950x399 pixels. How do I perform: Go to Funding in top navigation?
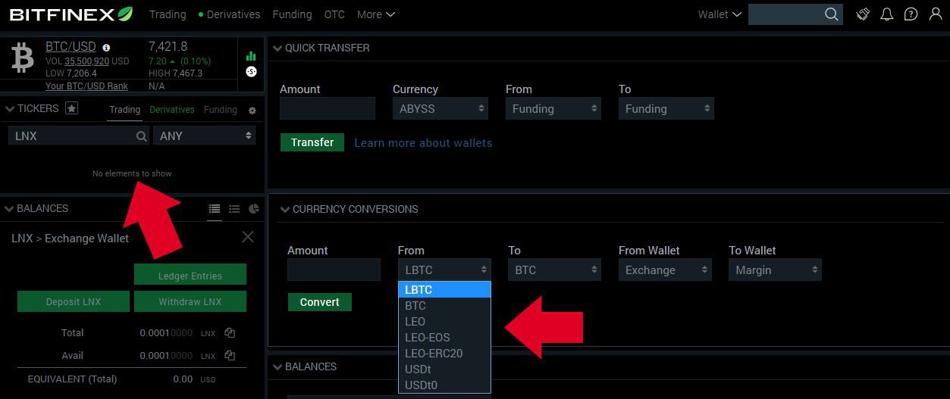coord(292,14)
